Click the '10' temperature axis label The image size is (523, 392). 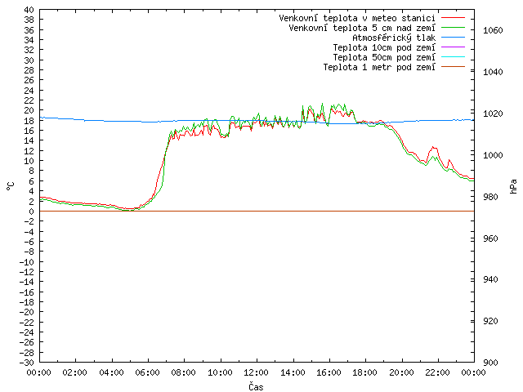[29, 161]
